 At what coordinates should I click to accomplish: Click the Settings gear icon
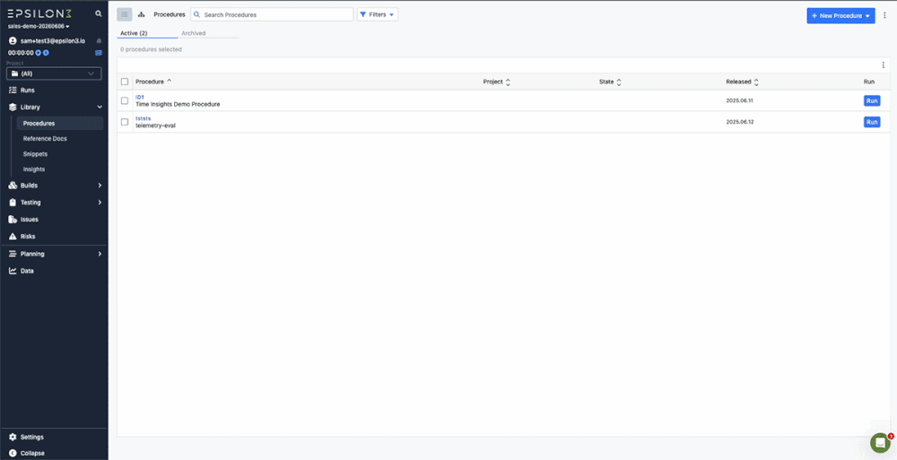click(x=13, y=437)
